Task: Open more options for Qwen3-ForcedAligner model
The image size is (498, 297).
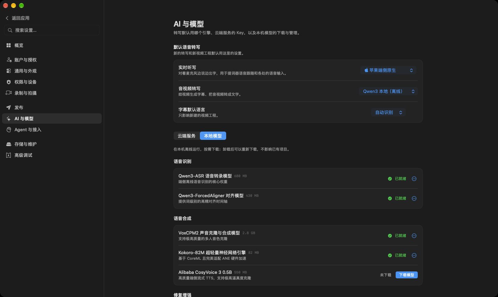Action: pyautogui.click(x=414, y=198)
